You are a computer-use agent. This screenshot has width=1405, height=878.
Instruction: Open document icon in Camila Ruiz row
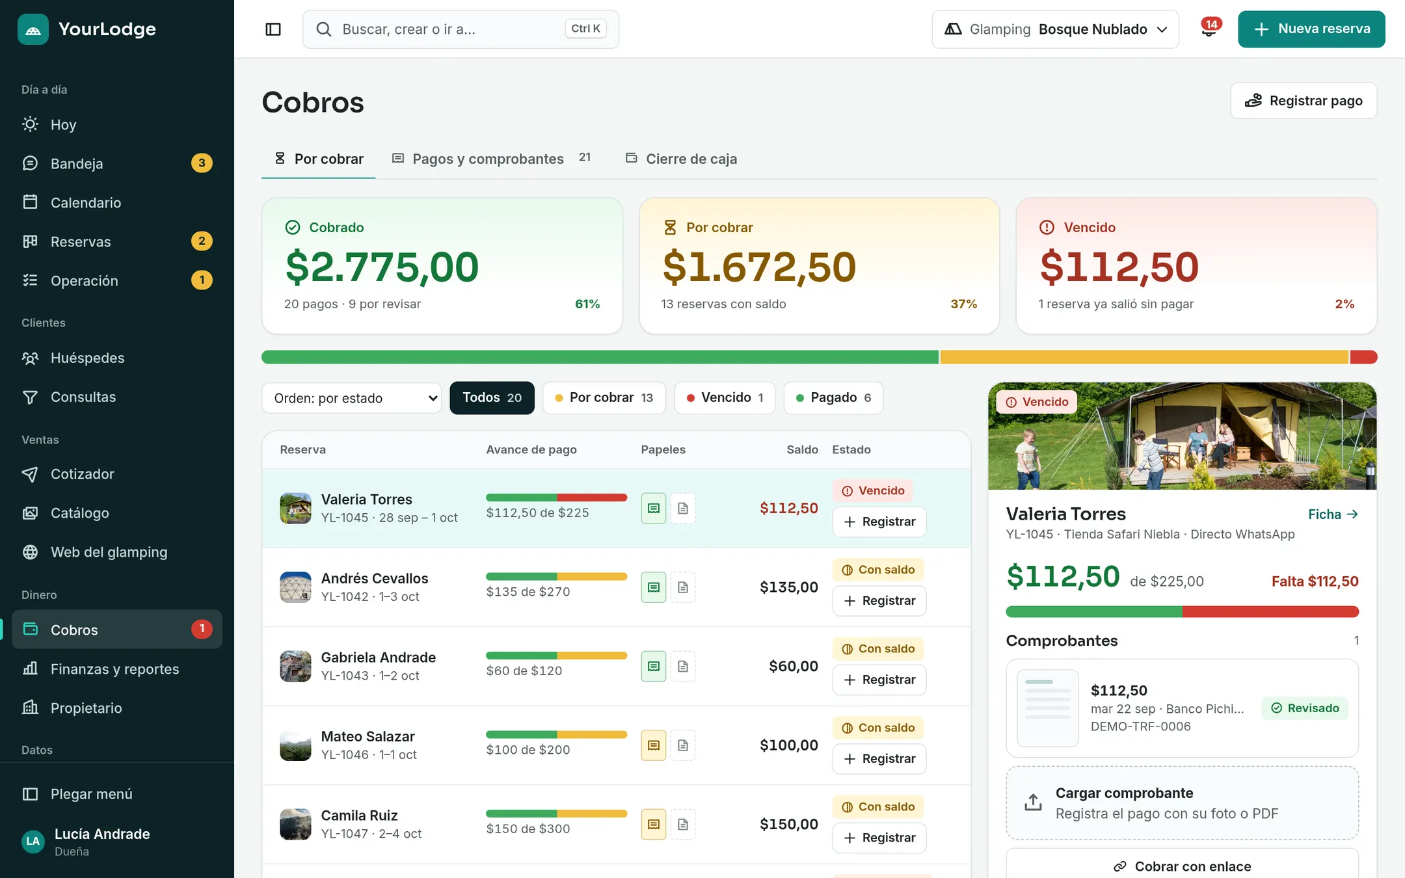[x=683, y=825]
